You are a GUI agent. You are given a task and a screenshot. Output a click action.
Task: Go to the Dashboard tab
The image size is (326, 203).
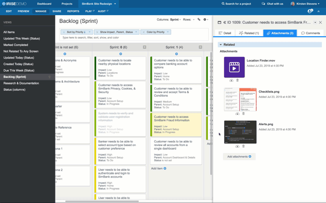(x=44, y=4)
